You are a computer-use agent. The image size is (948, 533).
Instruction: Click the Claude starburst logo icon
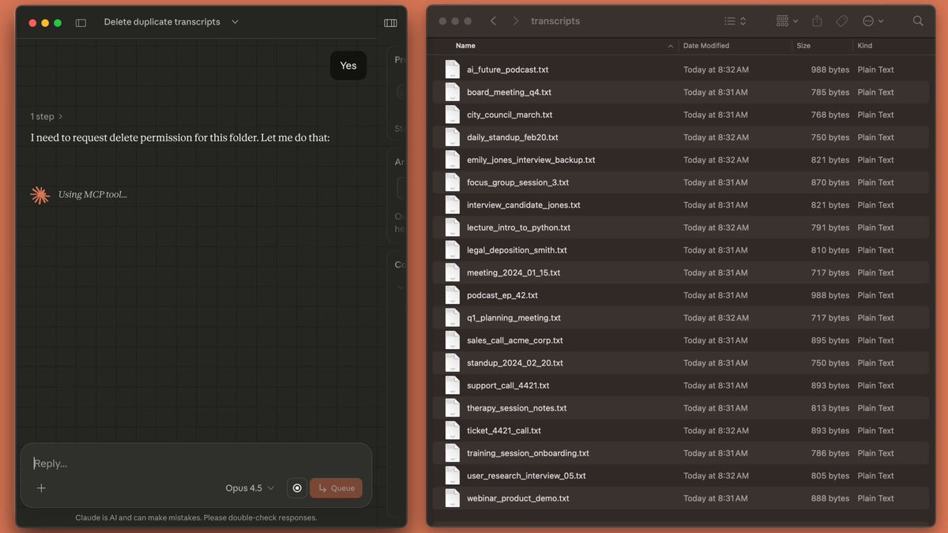(39, 194)
